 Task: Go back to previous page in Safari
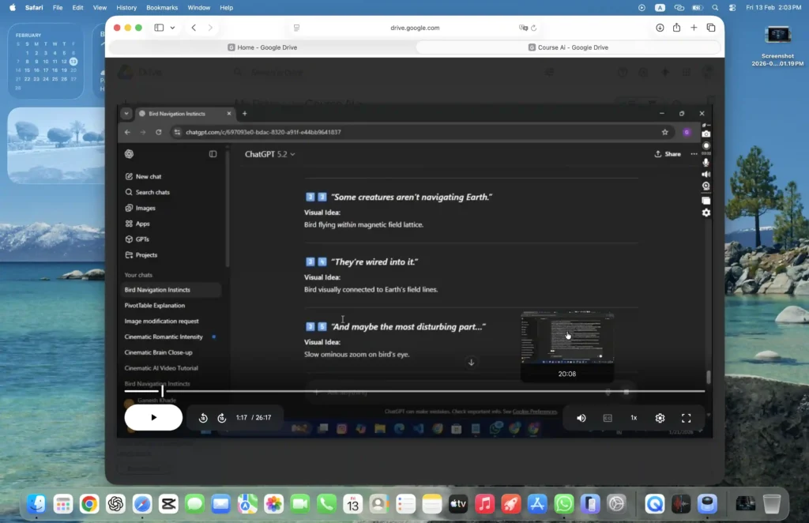[x=194, y=28]
